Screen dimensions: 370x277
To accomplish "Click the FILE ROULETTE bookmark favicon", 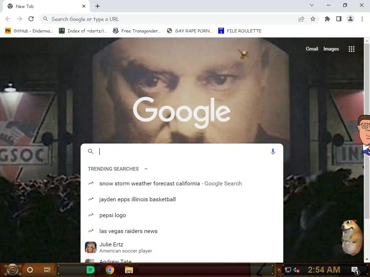I will click(221, 31).
